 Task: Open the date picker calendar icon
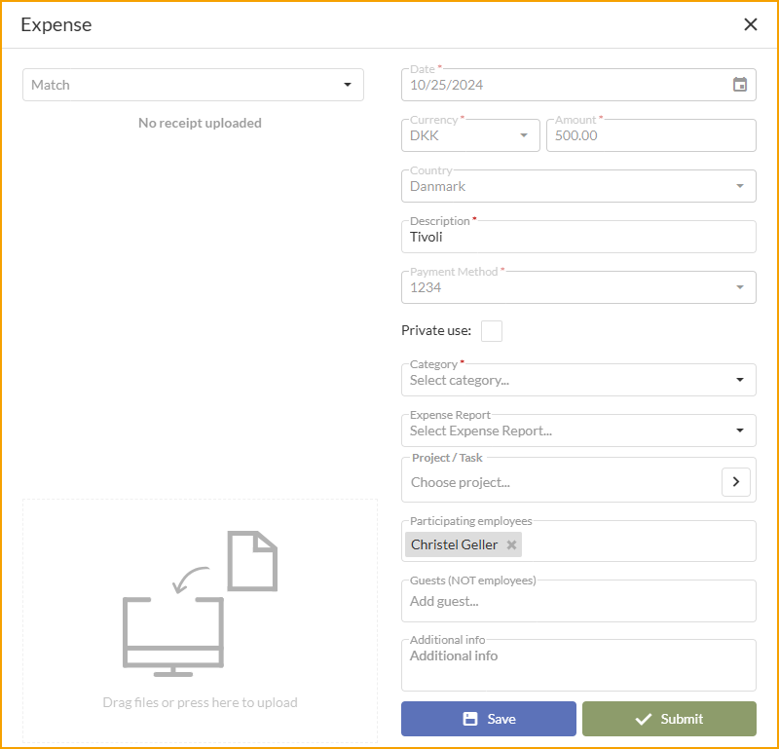[741, 85]
